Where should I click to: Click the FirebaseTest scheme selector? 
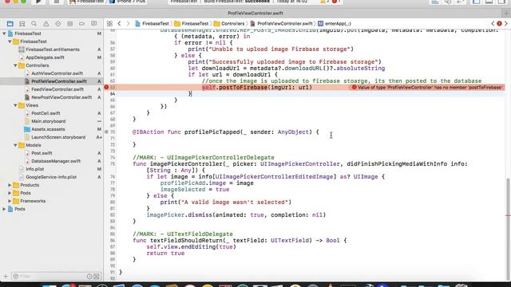click(87, 2)
